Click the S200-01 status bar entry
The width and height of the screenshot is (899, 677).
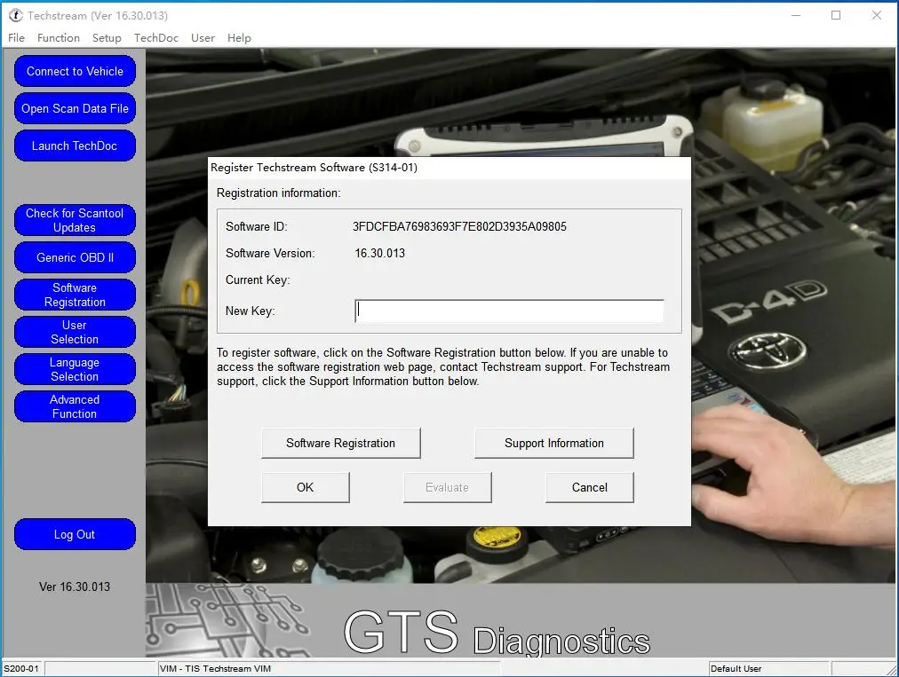22,668
